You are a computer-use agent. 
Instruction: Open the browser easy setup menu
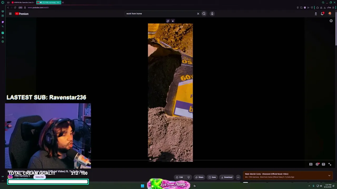(333, 8)
